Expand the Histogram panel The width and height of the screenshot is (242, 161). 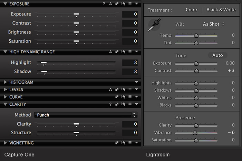click(x=5, y=82)
